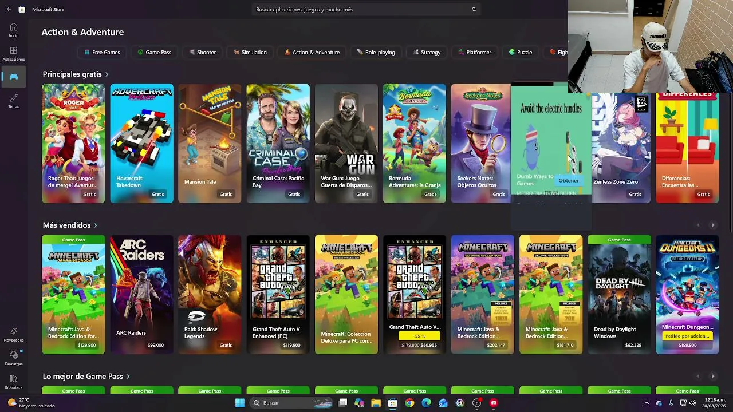Show previous Lo mejor de Game Pass arrow
The height and width of the screenshot is (412, 733).
click(697, 376)
